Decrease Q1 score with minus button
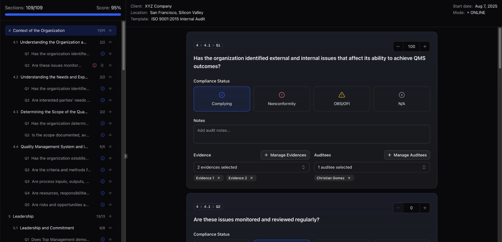 pos(398,47)
